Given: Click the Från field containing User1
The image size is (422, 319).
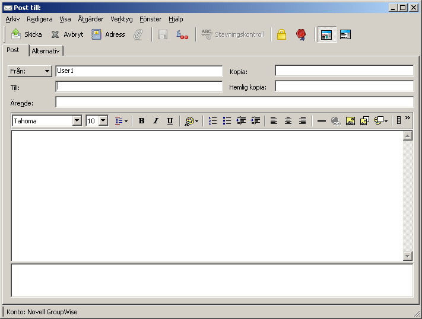Looking at the screenshot, I should 139,71.
